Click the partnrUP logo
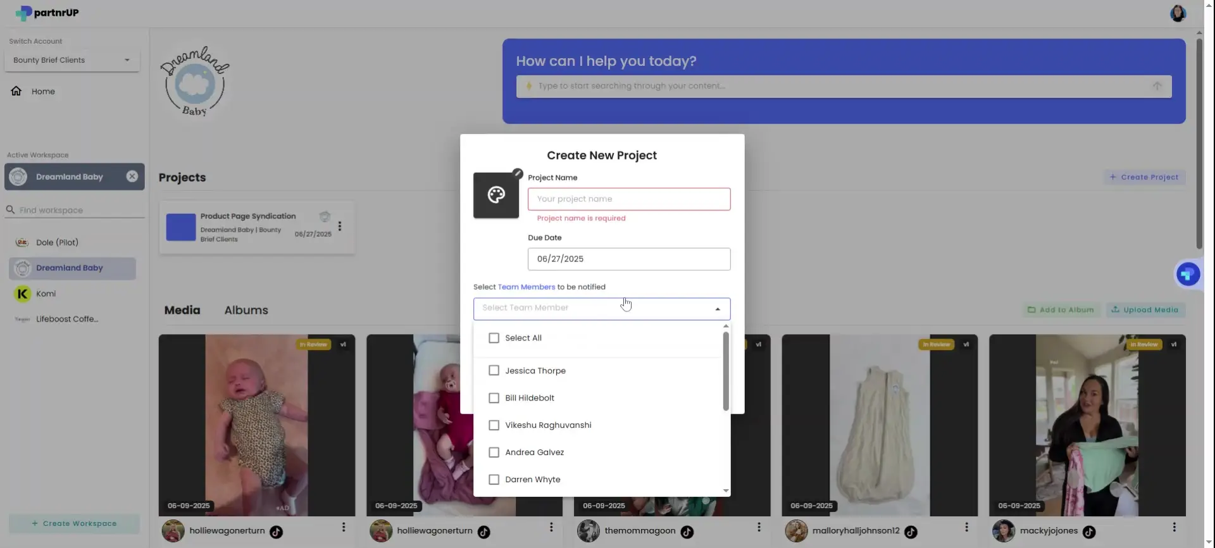 pos(47,13)
